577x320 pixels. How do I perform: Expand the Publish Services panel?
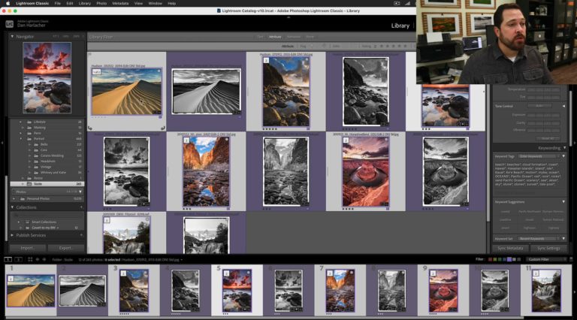tap(12, 235)
